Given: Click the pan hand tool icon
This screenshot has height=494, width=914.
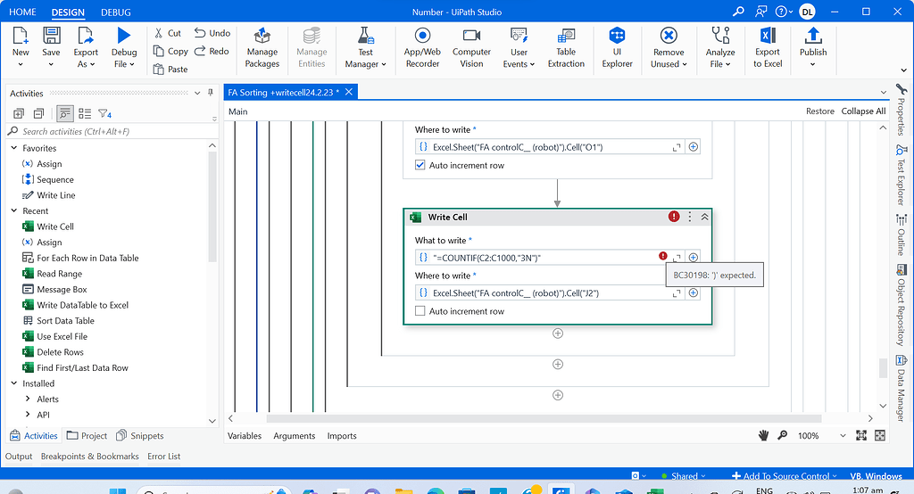Looking at the screenshot, I should click(x=764, y=435).
